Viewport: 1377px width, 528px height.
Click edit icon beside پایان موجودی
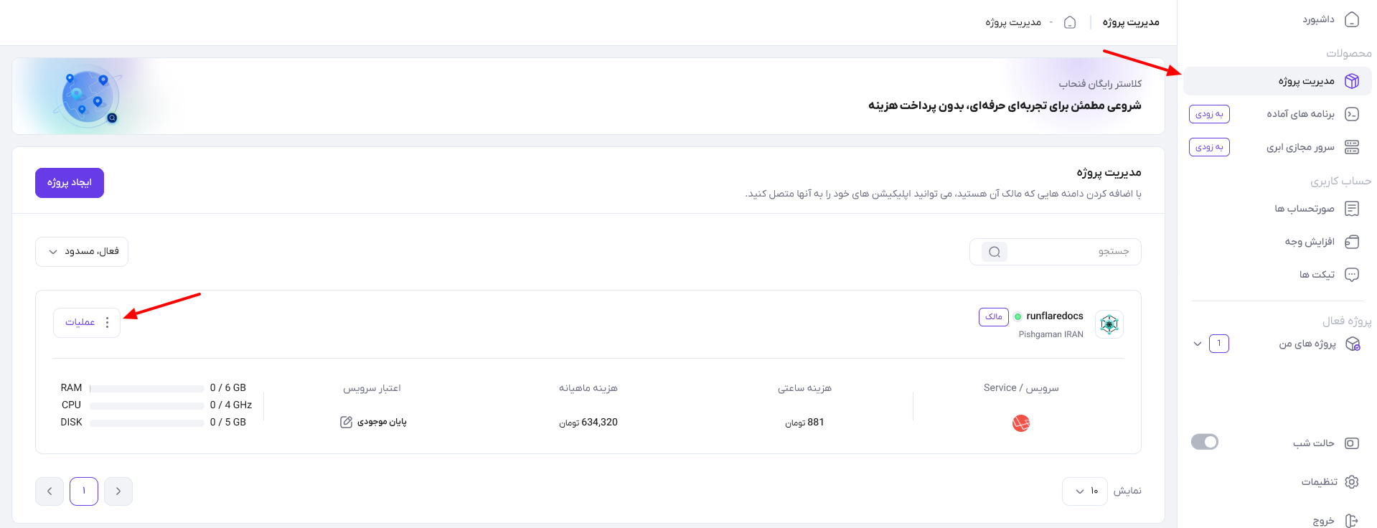[x=346, y=422]
